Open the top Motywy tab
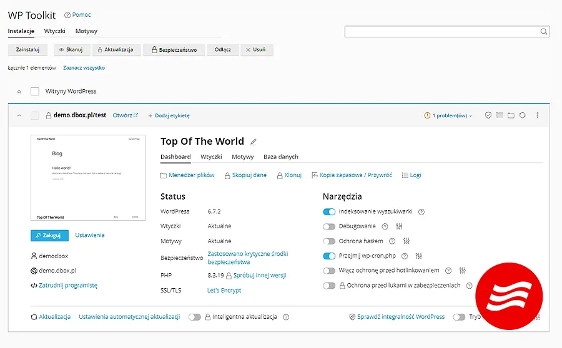This screenshot has height=348, width=562. [x=86, y=31]
